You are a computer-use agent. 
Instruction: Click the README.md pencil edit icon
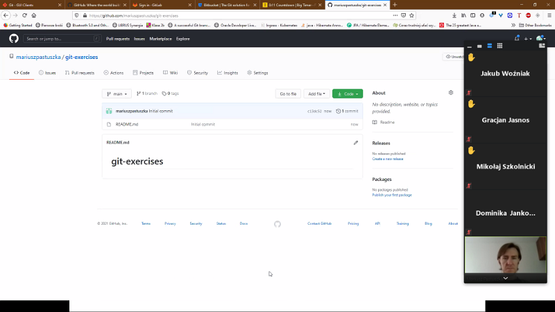(x=356, y=143)
